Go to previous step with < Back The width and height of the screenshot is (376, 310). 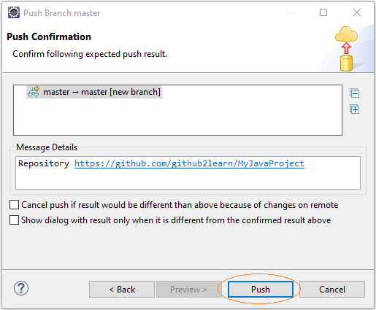tap(122, 290)
